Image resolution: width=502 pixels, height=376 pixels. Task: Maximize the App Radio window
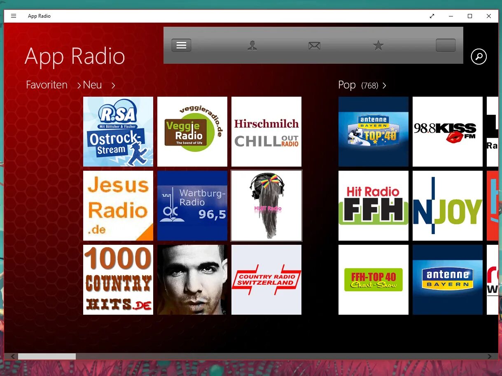(x=470, y=16)
